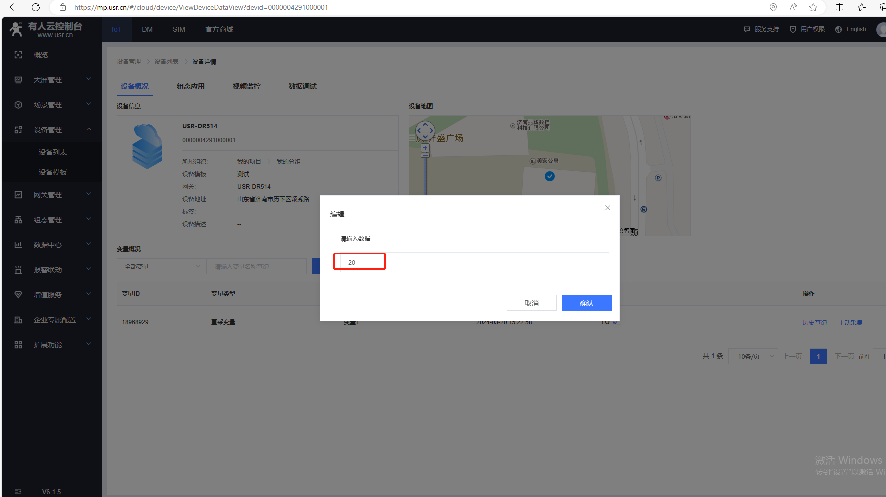Image resolution: width=886 pixels, height=497 pixels.
Task: Click the 历史查询 link
Action: pos(814,323)
